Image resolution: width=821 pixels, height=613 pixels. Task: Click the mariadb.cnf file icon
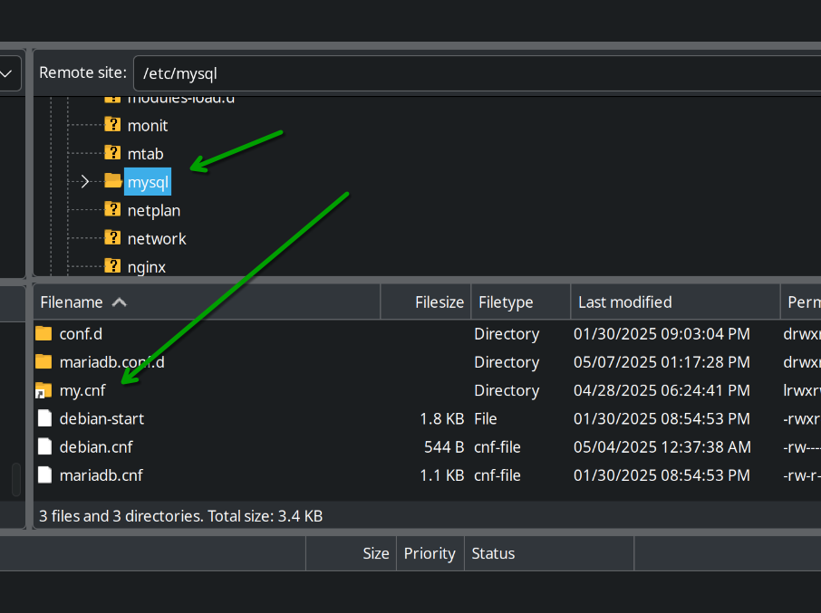click(x=45, y=474)
